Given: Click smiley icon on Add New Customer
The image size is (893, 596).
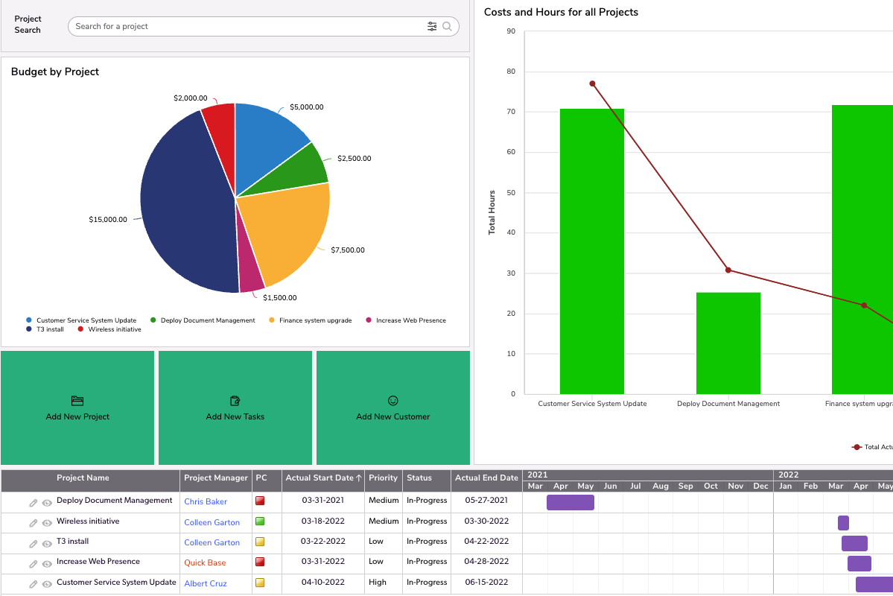Looking at the screenshot, I should click(393, 401).
